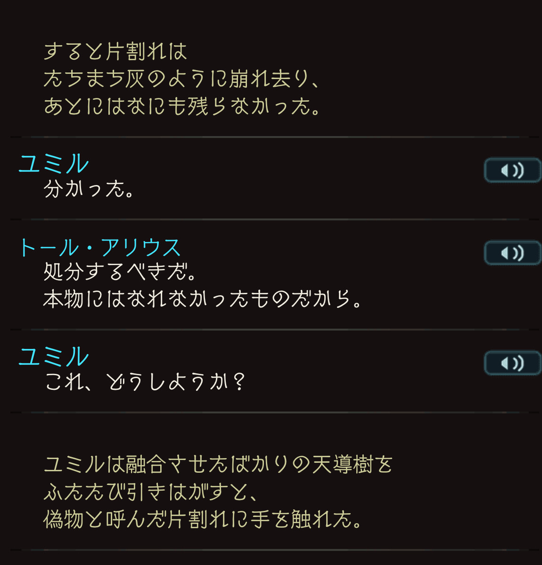Viewport: 542px width, 565px height.
Task: Tap the narration line すると片割れは
Action: 115,51
